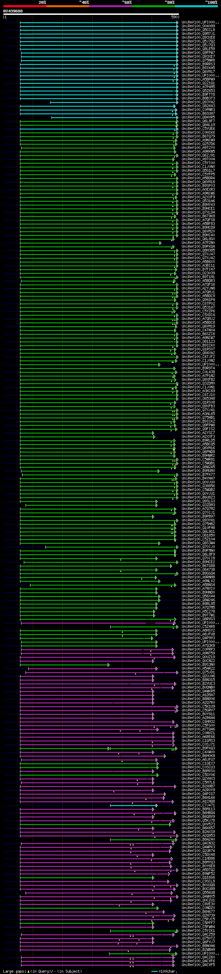The height and width of the screenshot is (974, 221).
Task: Select UniRef100_O81850 entry
Action: point(198,536)
